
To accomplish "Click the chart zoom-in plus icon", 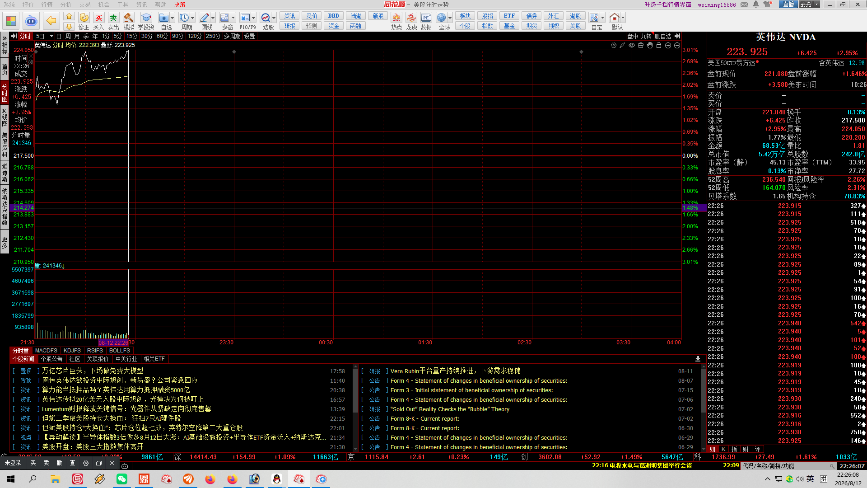I will coord(668,45).
